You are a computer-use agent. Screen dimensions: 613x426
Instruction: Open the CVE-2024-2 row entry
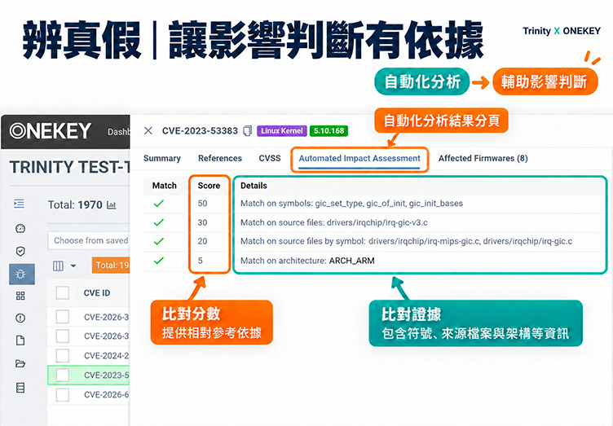click(x=106, y=356)
